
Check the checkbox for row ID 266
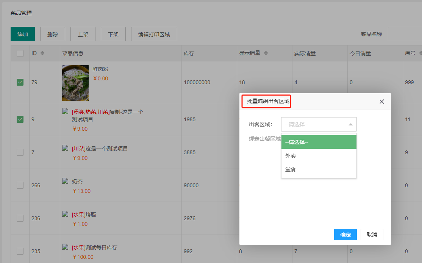click(20, 185)
